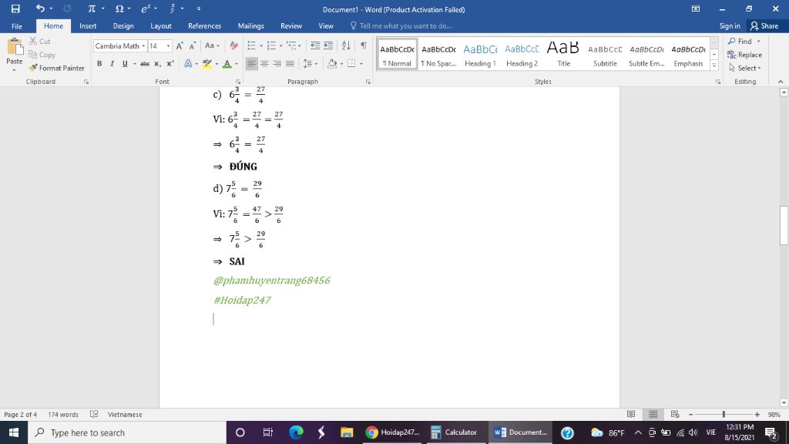
Task: Open multilevel list options
Action: pos(292,45)
